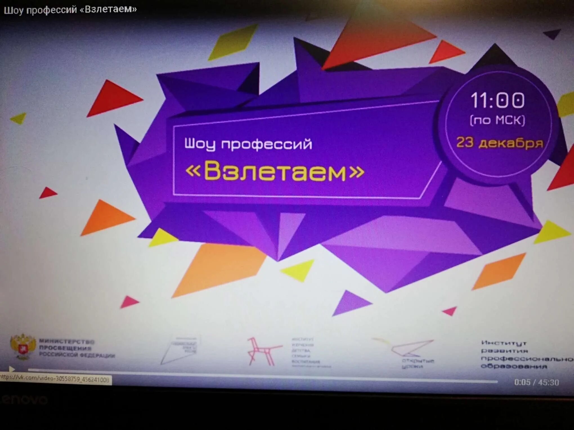Click the white Шоу профессий banner text
The image size is (574, 430).
tap(248, 144)
